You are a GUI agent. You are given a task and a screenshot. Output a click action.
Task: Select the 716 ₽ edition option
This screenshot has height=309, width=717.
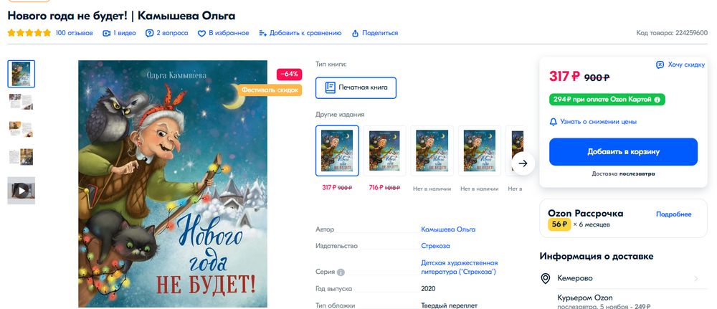pyautogui.click(x=384, y=151)
